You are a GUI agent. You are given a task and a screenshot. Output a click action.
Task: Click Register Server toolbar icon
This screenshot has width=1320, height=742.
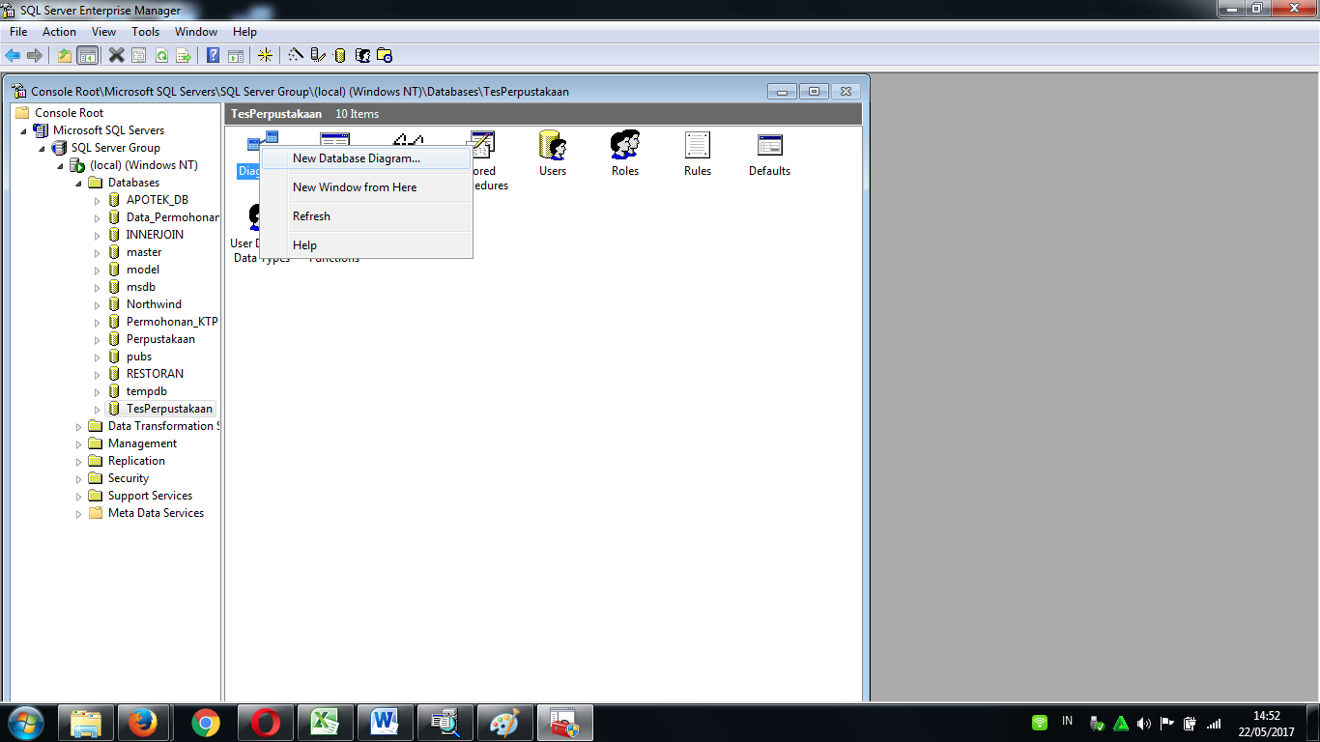318,56
